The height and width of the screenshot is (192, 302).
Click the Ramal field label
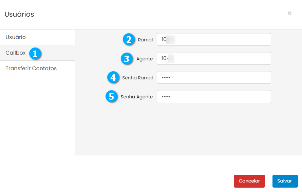click(x=145, y=40)
